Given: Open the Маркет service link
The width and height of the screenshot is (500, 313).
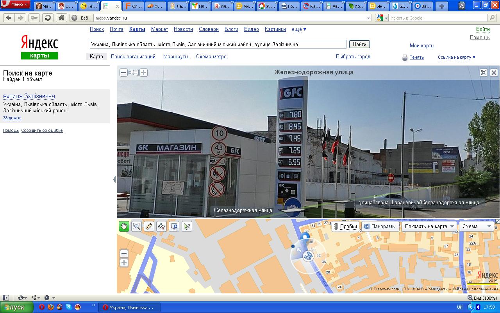Looking at the screenshot, I should [x=159, y=29].
